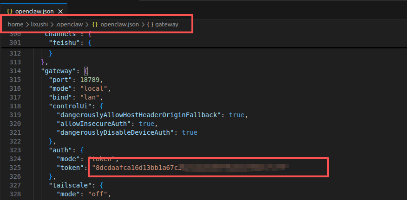407x200 pixels.
Task: Click the "off" tailscale mode value
Action: click(98, 194)
